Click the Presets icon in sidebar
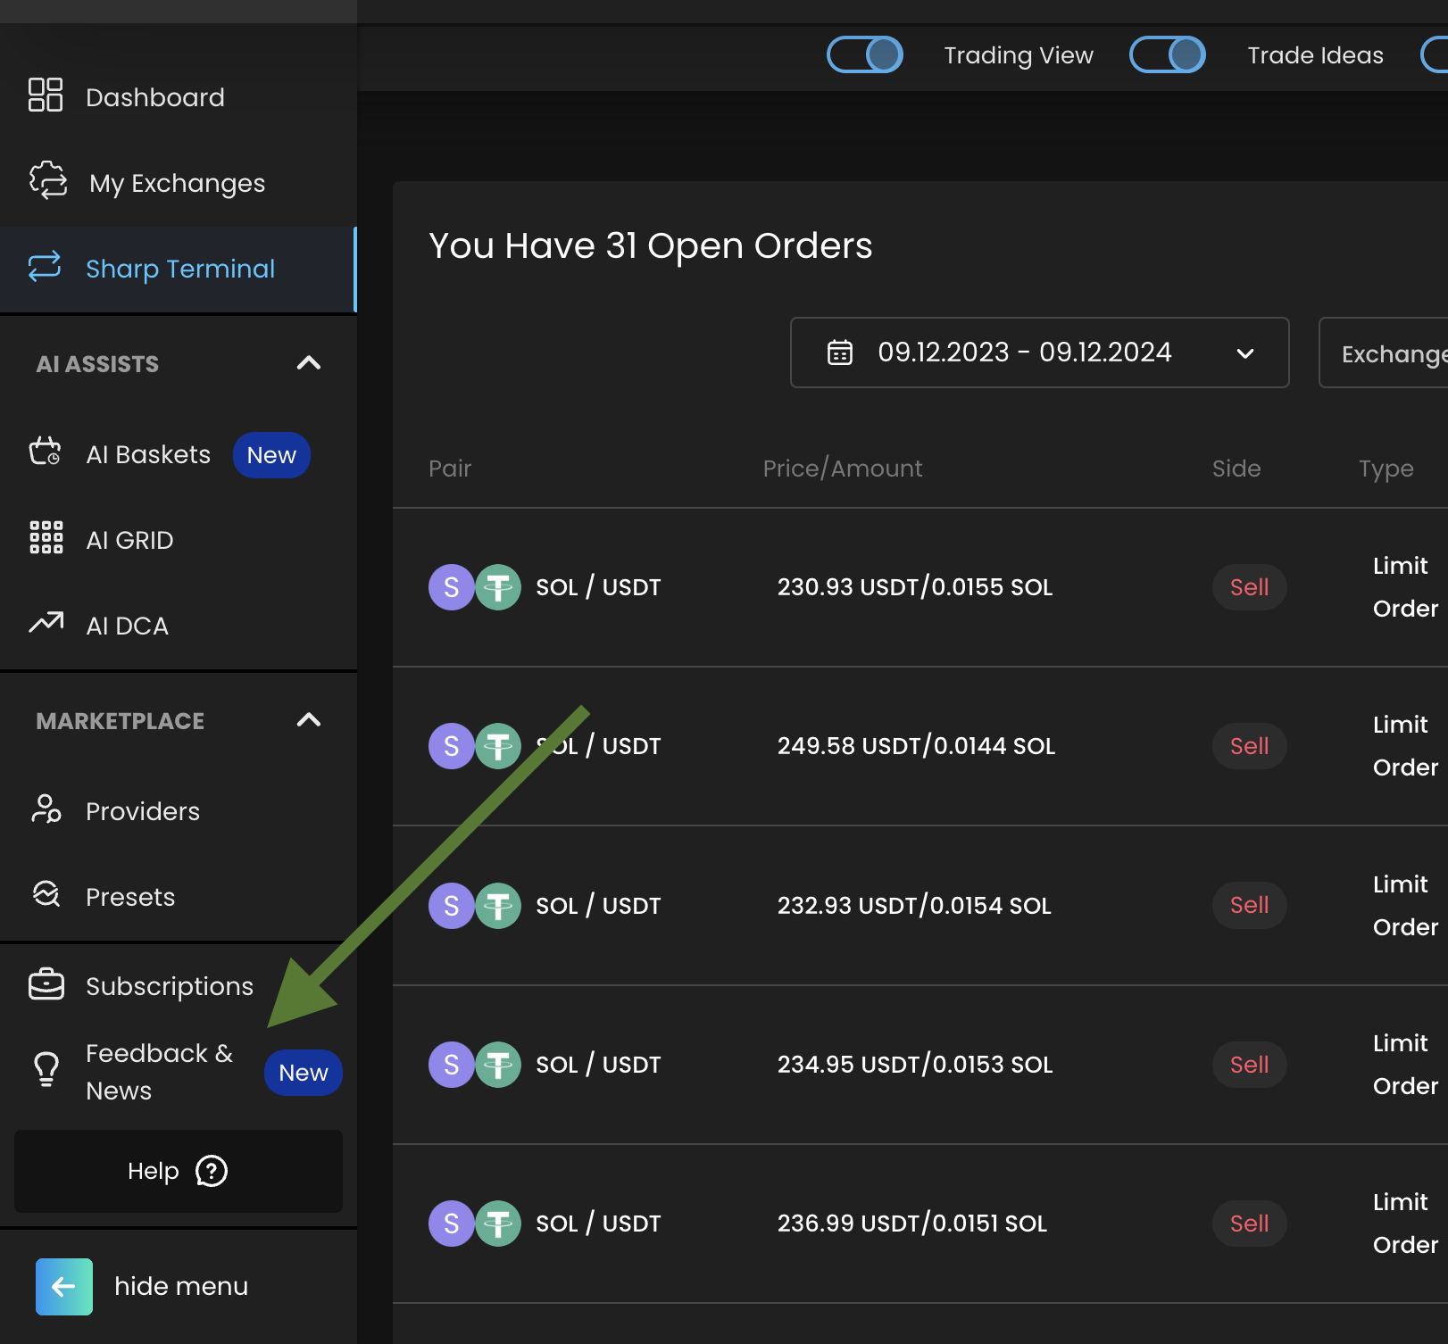 pyautogui.click(x=46, y=894)
